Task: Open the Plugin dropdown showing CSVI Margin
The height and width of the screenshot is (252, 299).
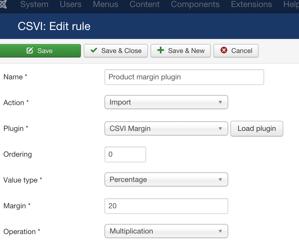Action: point(166,128)
